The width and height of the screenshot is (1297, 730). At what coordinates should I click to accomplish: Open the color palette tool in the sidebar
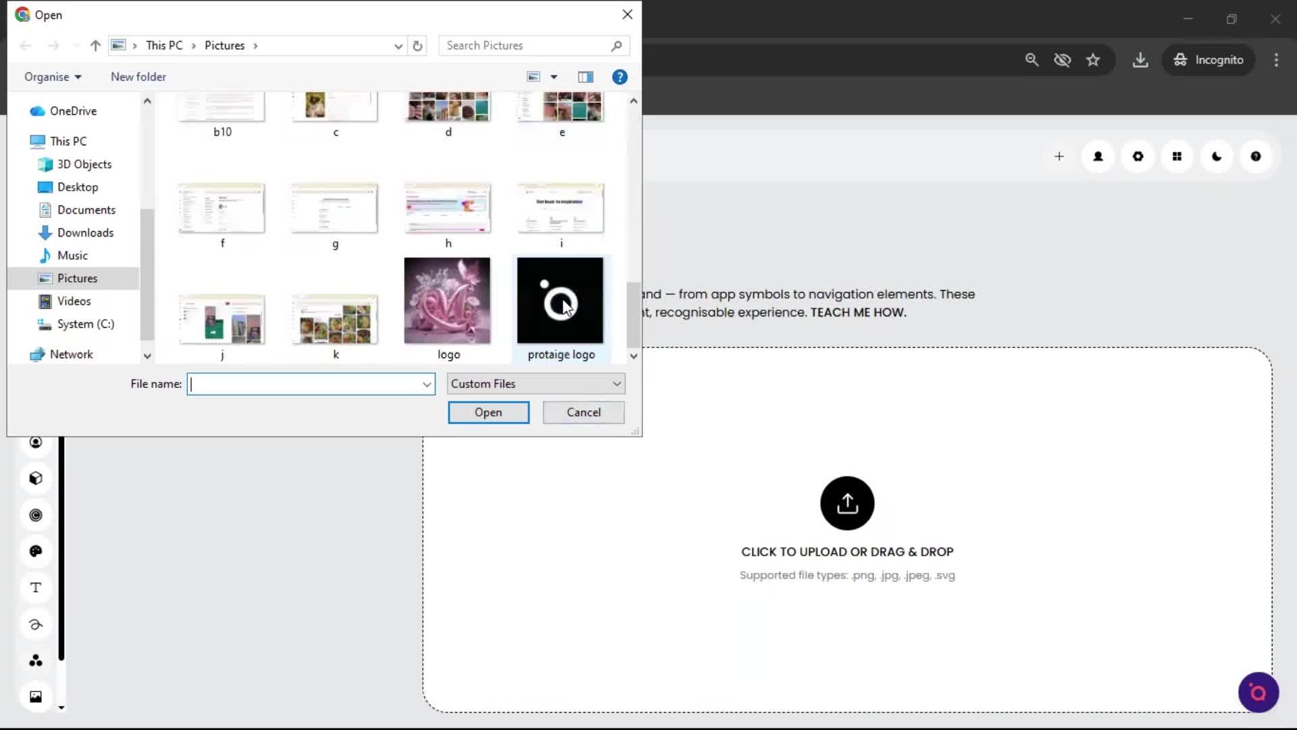pos(36,550)
